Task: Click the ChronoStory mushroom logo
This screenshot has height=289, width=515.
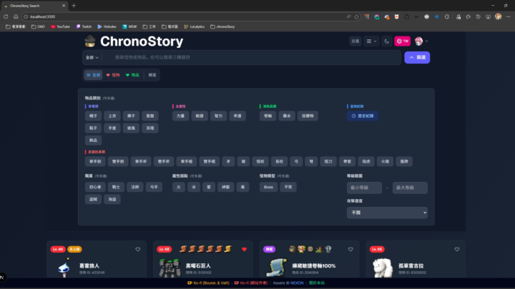Action: click(90, 41)
